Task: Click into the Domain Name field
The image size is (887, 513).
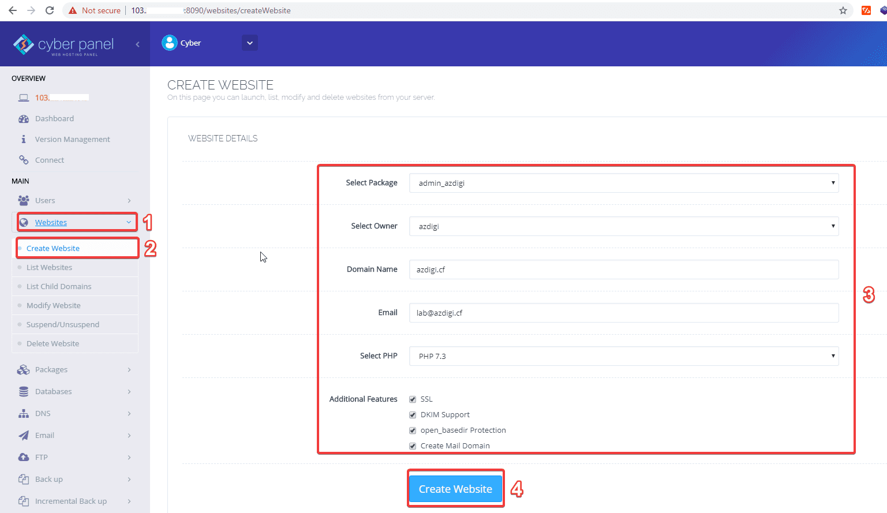Action: [x=623, y=269]
